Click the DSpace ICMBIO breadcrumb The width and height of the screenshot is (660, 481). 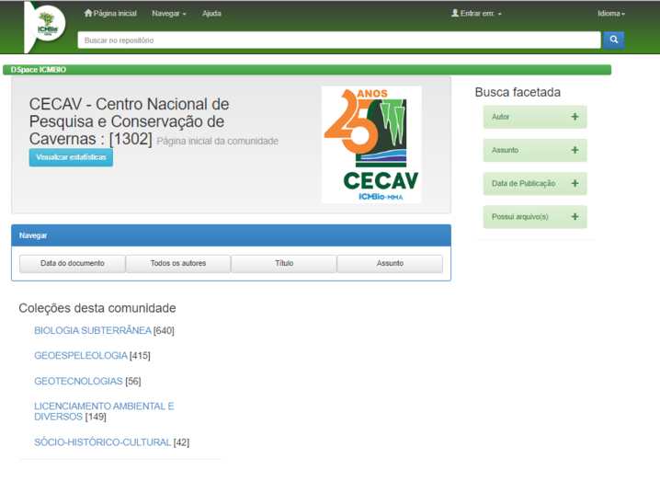coord(39,70)
